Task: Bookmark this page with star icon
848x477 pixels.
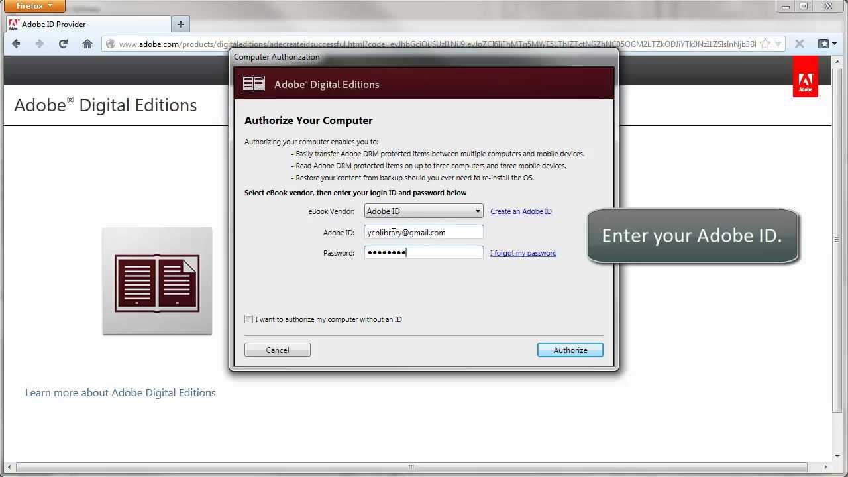Action: pos(765,44)
